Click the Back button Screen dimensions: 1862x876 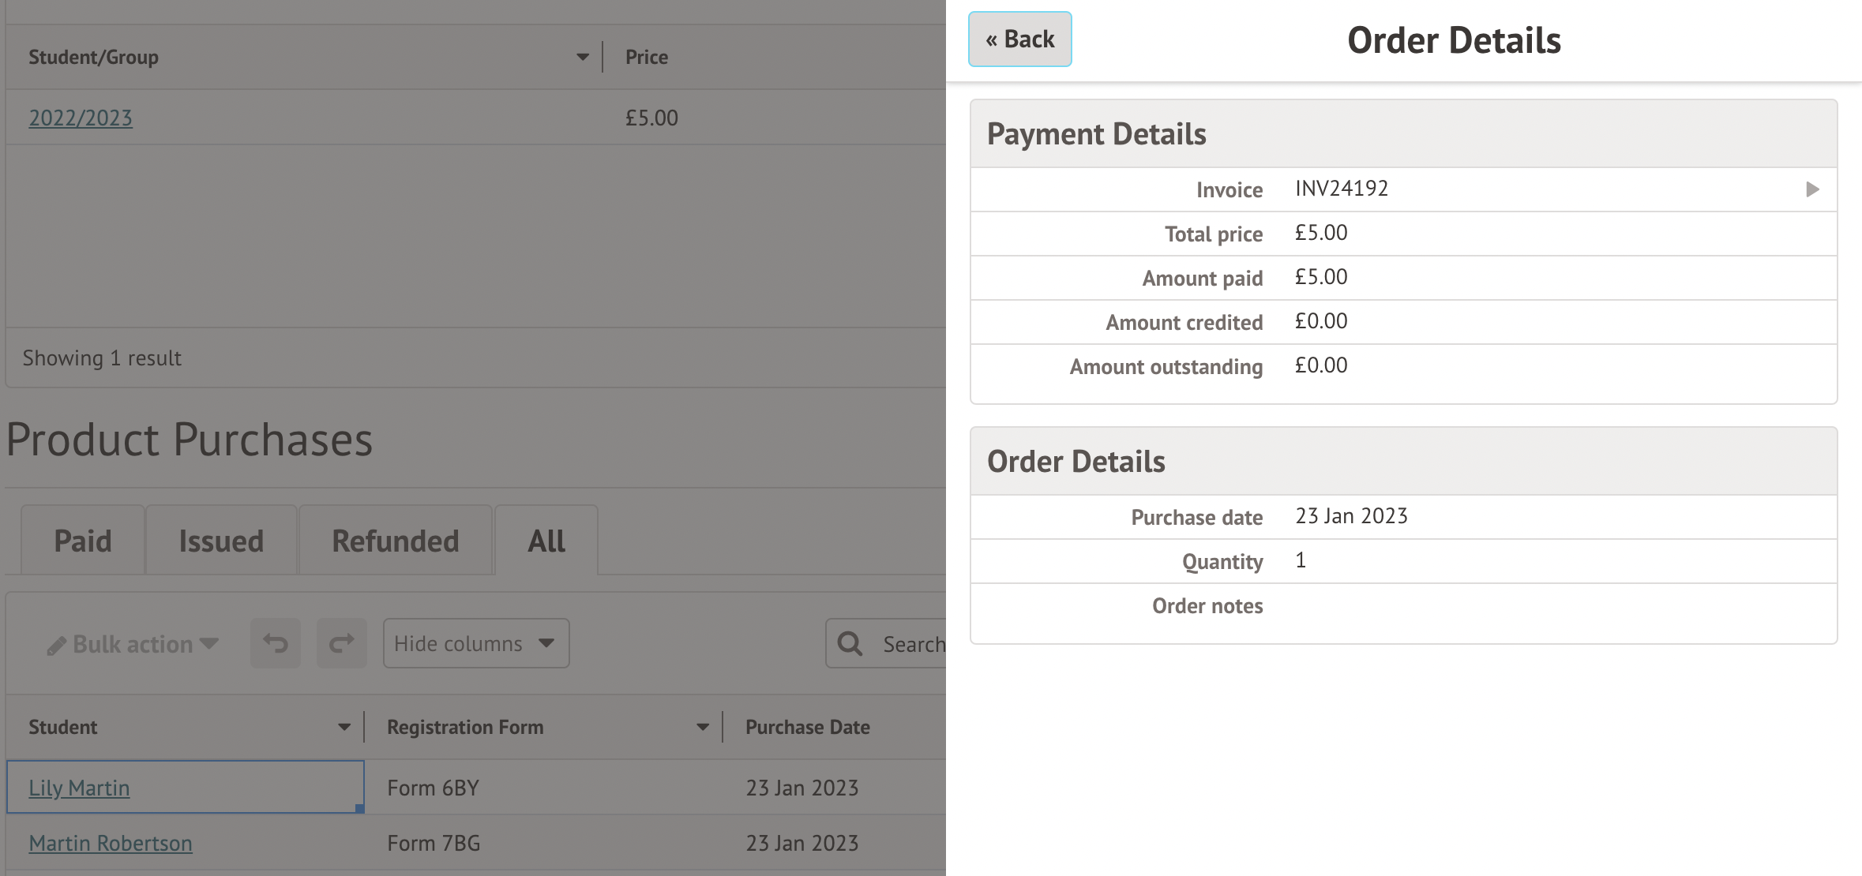coord(1019,39)
